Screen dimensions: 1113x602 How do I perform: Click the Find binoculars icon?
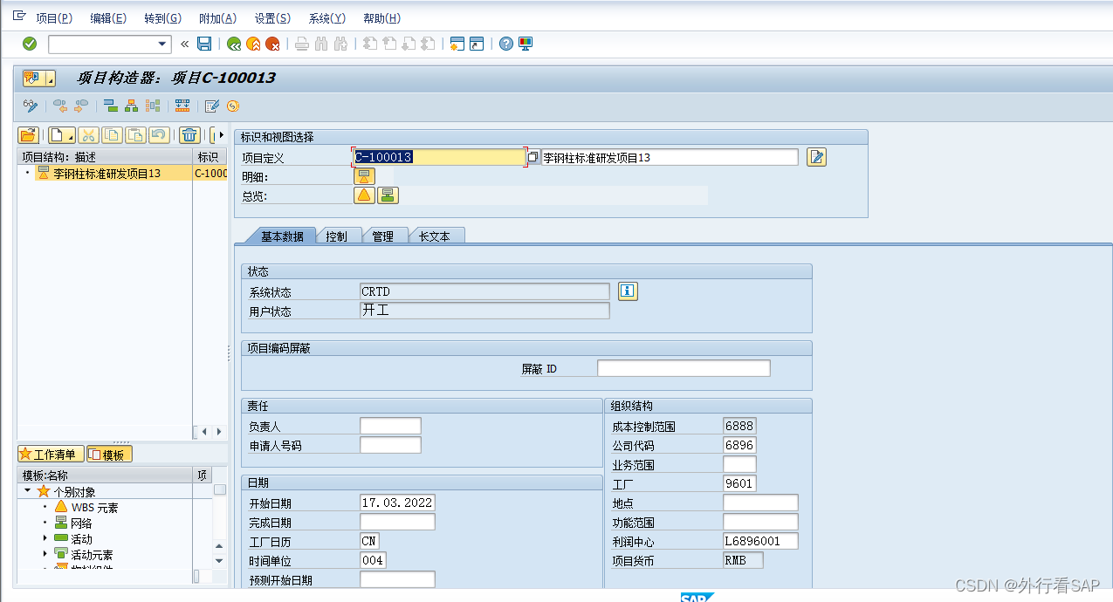(321, 44)
